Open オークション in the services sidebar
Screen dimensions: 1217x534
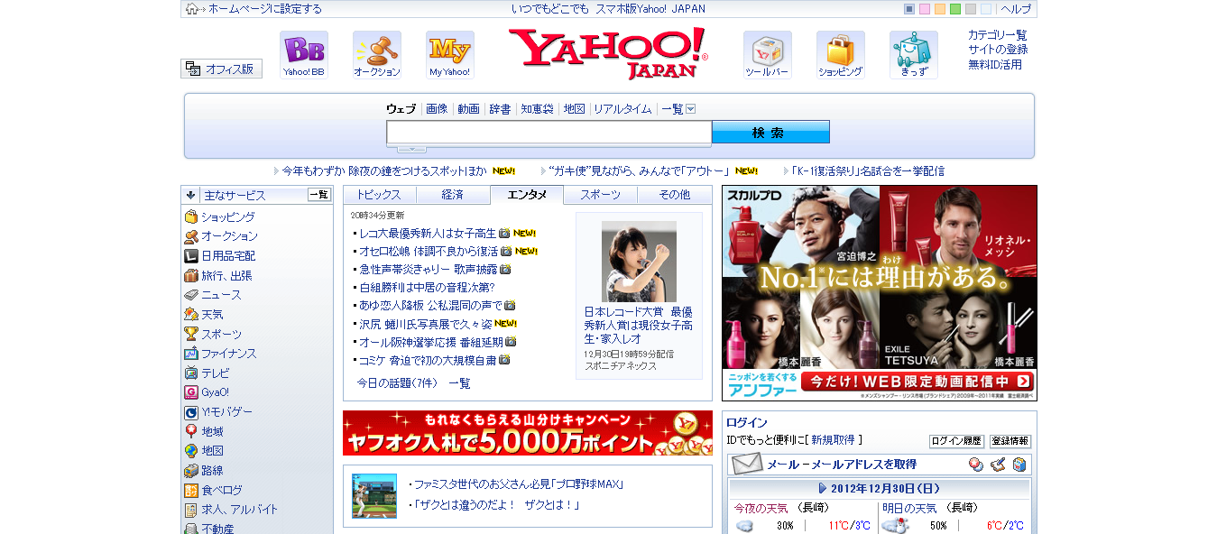tap(229, 236)
